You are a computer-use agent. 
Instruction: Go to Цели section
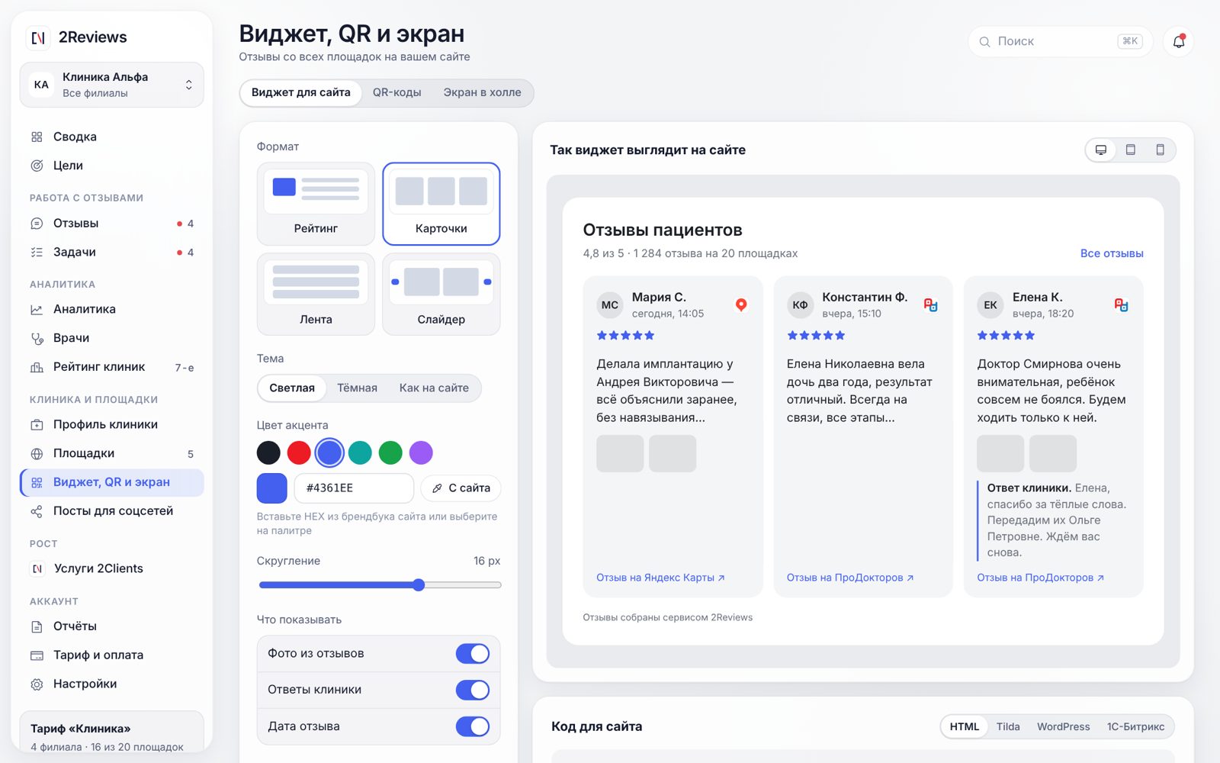[x=111, y=166]
